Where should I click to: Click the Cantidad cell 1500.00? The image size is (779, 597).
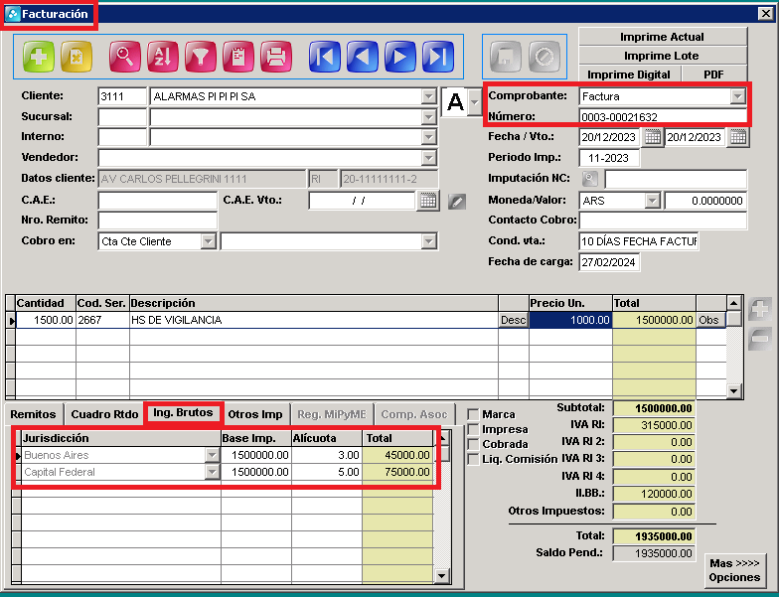coord(46,320)
